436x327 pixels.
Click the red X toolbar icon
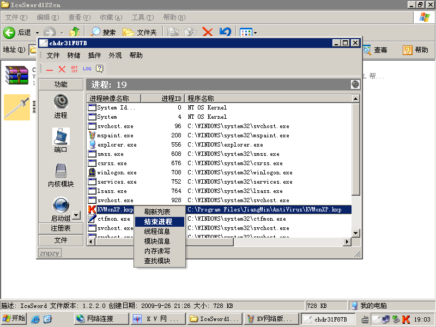(x=62, y=69)
